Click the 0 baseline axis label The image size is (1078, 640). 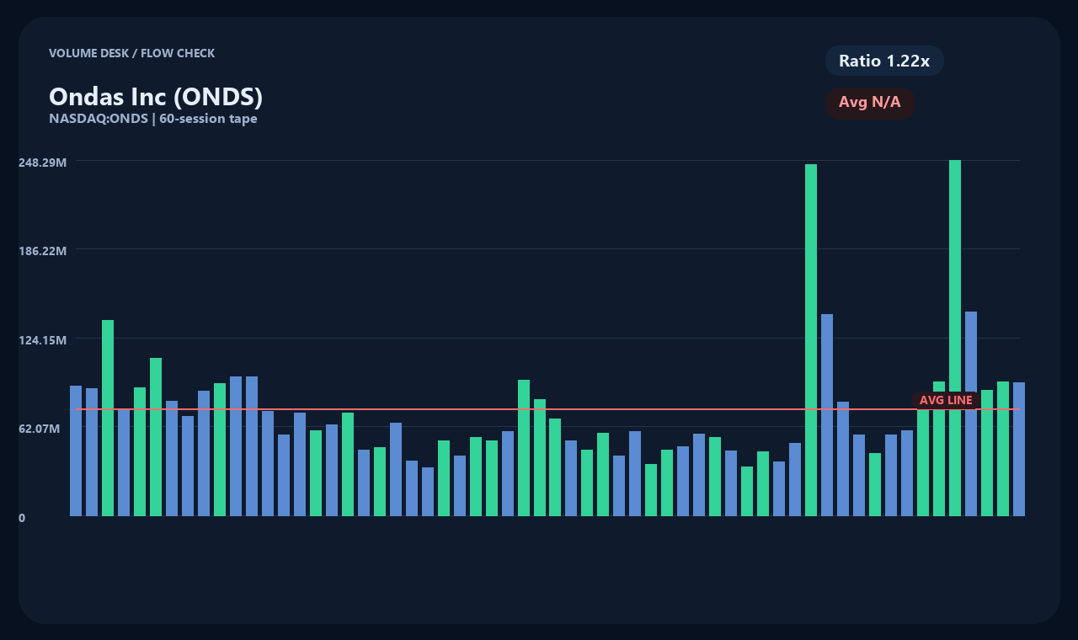click(x=22, y=518)
